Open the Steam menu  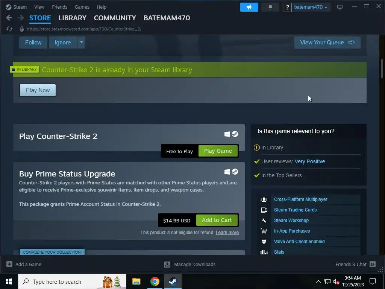pyautogui.click(x=20, y=7)
